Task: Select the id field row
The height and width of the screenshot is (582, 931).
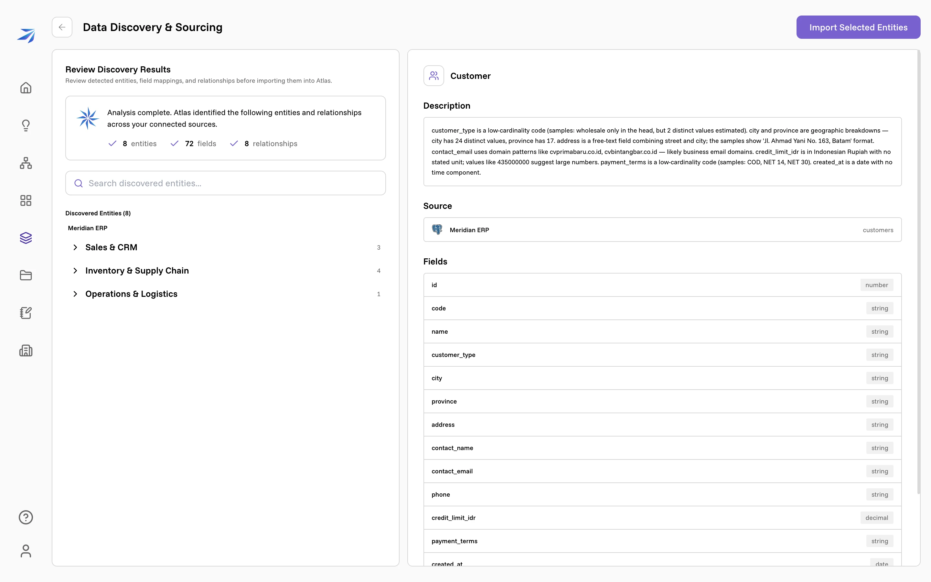Action: pos(662,285)
